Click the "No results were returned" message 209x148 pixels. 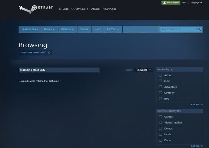click(39, 81)
